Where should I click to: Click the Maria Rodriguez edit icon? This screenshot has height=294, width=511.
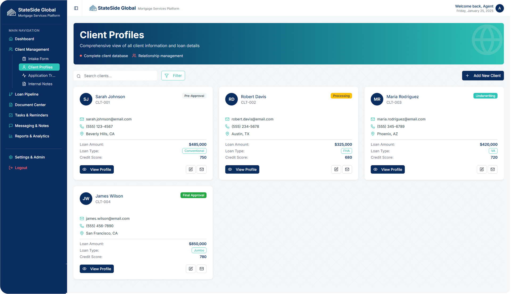click(x=481, y=169)
